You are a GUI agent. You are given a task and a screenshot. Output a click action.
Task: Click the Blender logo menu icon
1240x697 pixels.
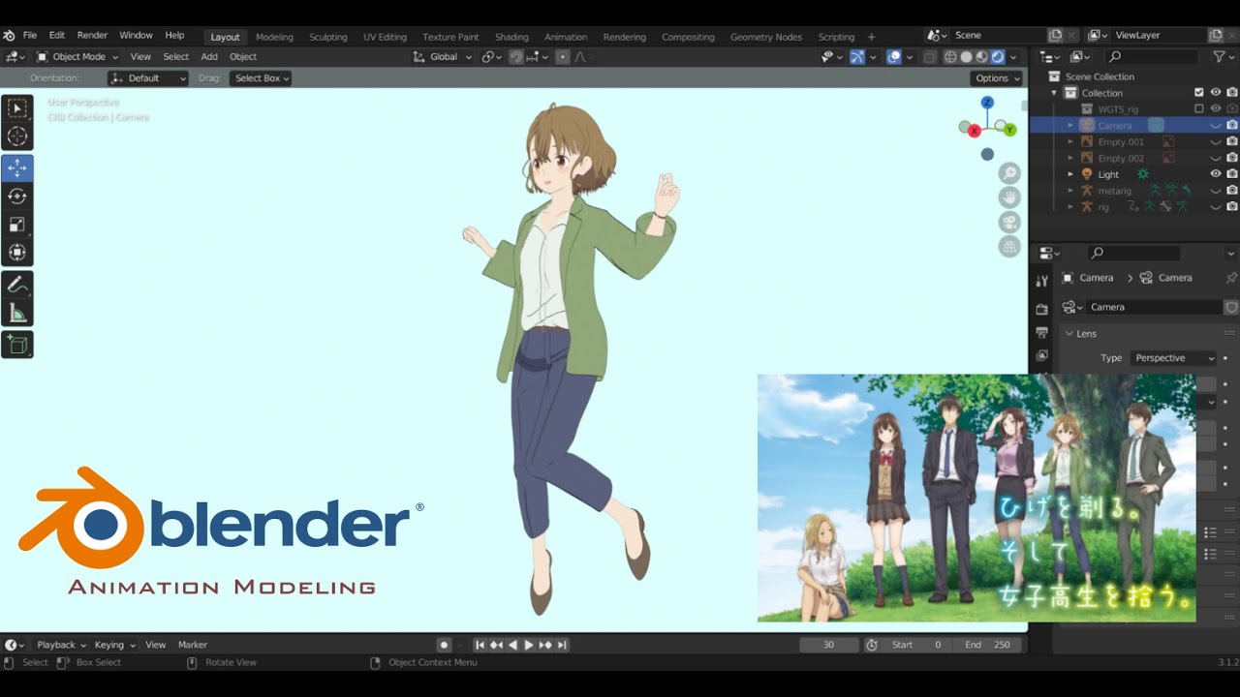[9, 36]
